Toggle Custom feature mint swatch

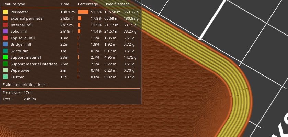coord(5,77)
